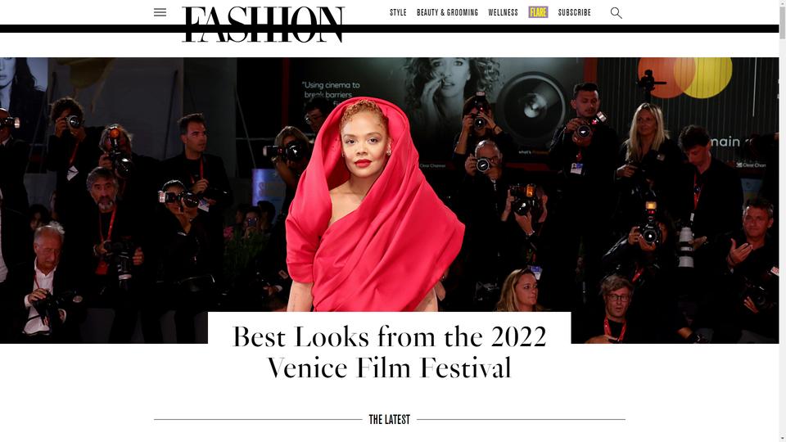Click the vertical scrollbar thumb
786x442 pixels.
click(x=783, y=20)
